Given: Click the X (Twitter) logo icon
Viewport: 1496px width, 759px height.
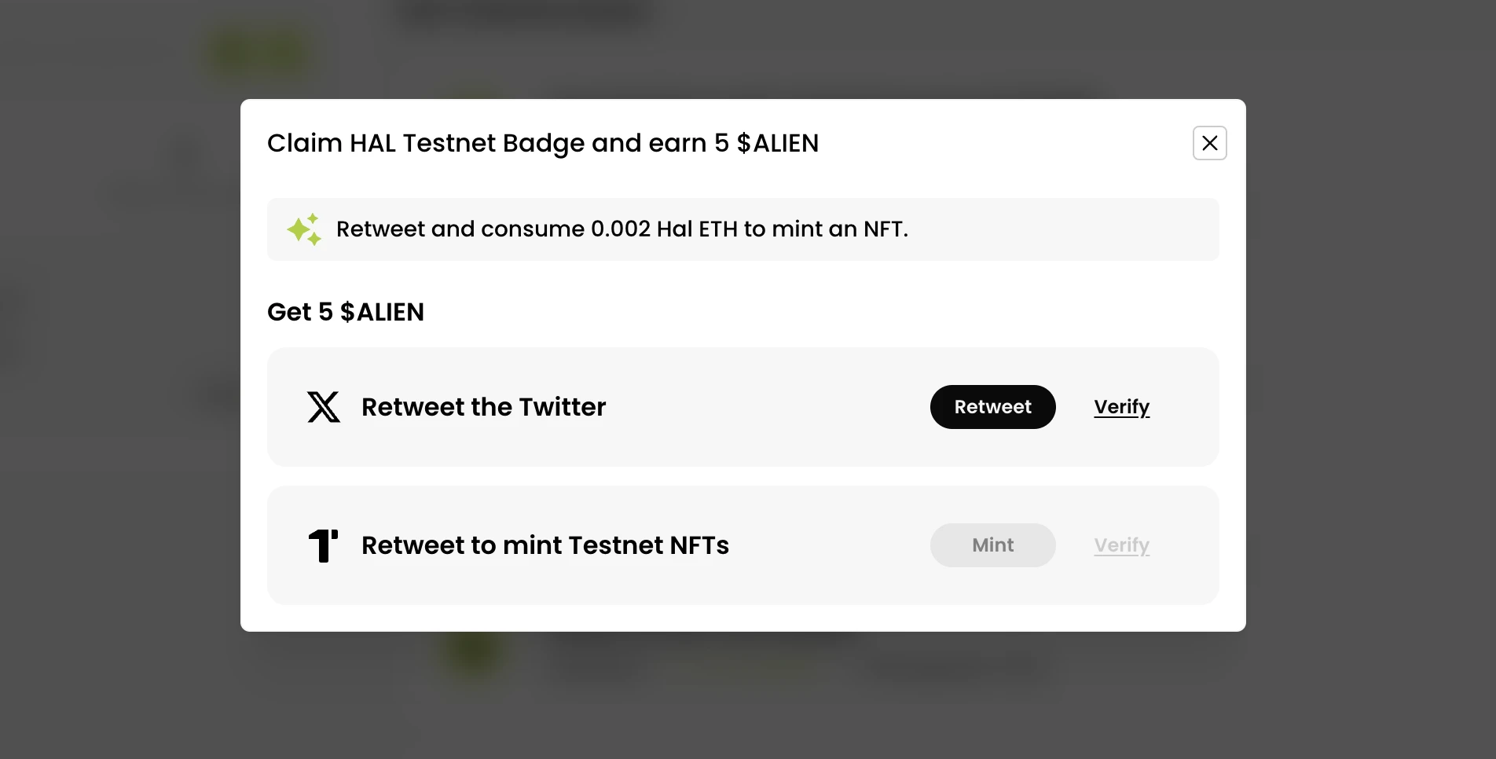Looking at the screenshot, I should (324, 407).
